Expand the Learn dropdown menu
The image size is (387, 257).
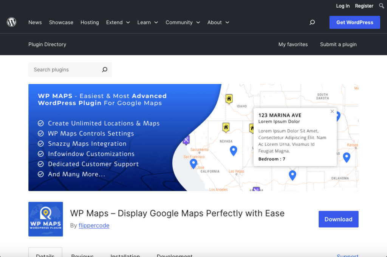148,22
